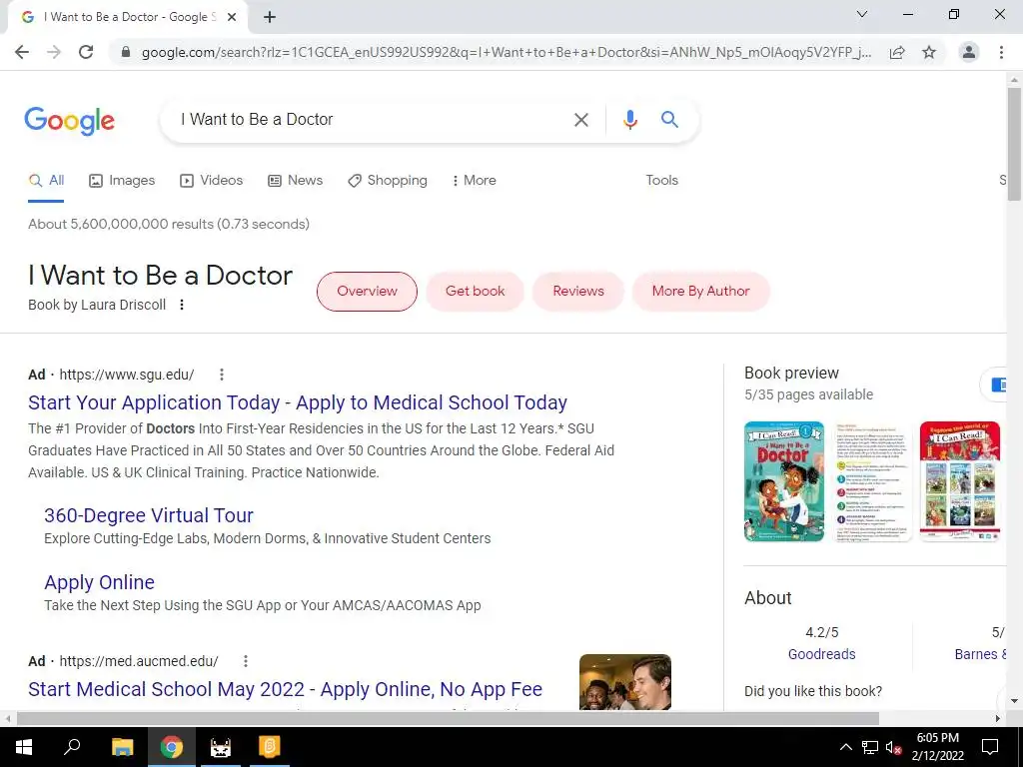Open the red I Can Read preview thumbnail
This screenshot has width=1023, height=767.
point(960,481)
